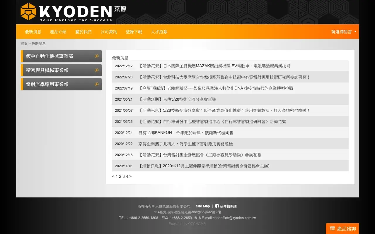Open 京傳5/28技術交流分享會延期 notice
The height and width of the screenshot is (234, 375).
[x=177, y=99]
